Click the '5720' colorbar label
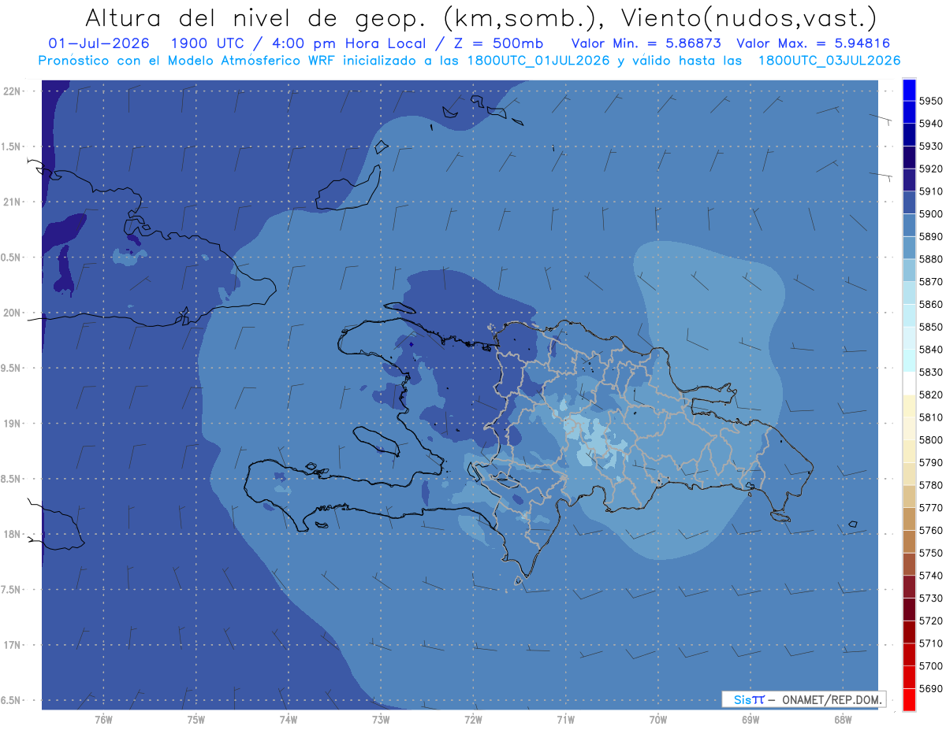Viewport: 946px width, 730px height. (930, 621)
